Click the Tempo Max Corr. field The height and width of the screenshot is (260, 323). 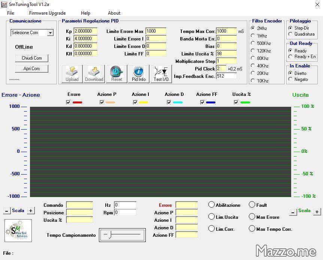(x=226, y=31)
